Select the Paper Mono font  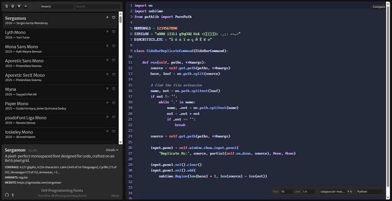pyautogui.click(x=60, y=106)
